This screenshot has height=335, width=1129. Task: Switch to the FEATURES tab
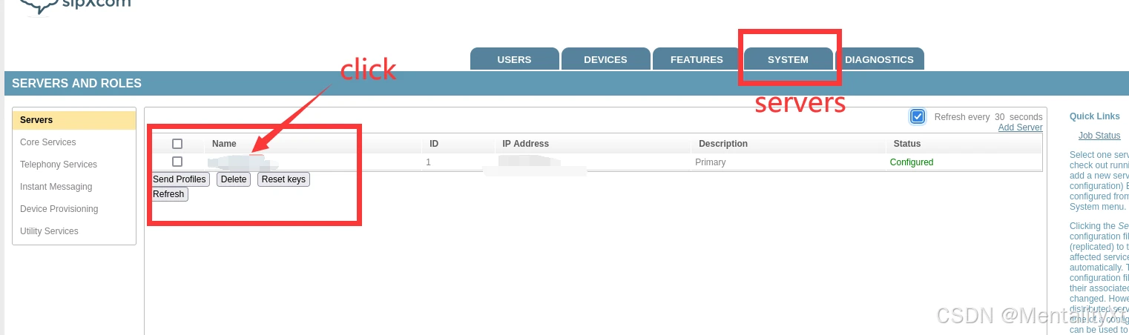(697, 59)
